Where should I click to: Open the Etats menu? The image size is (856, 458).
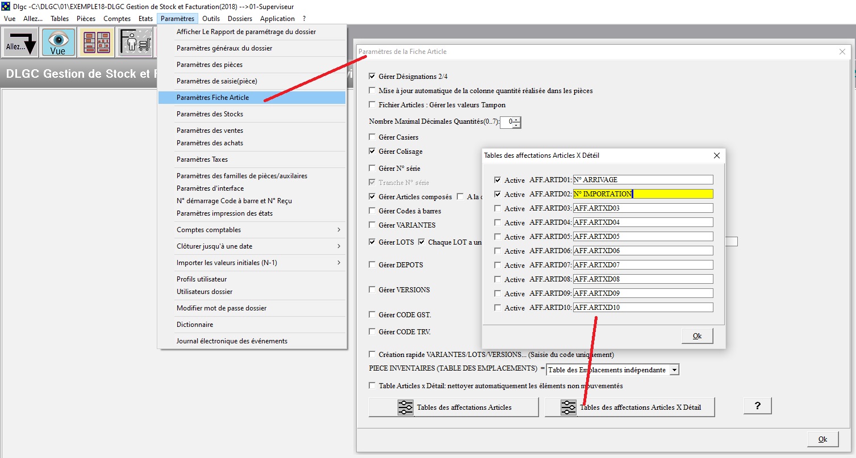pos(145,19)
